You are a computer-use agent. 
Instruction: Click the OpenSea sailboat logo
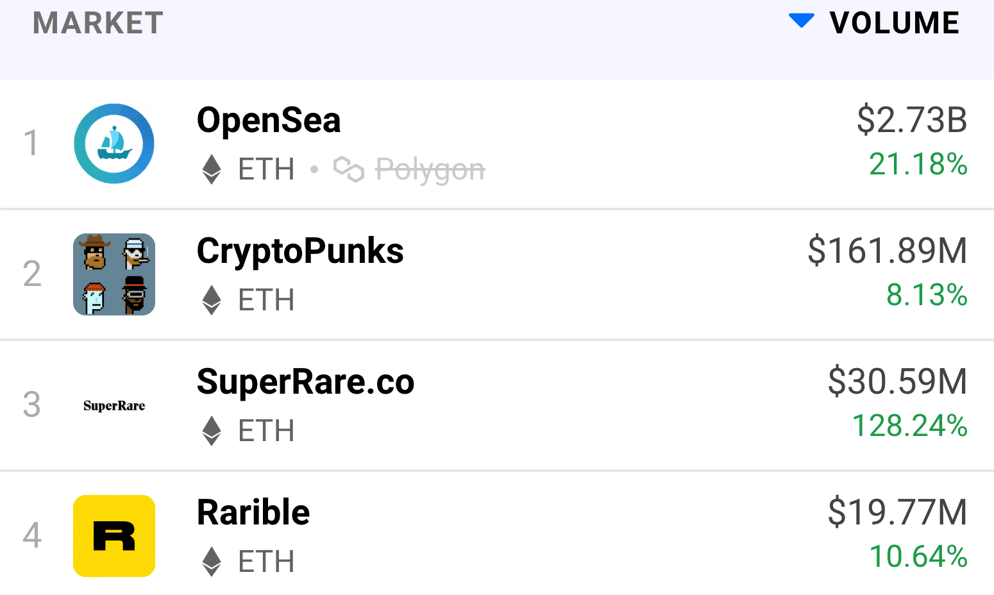click(114, 144)
